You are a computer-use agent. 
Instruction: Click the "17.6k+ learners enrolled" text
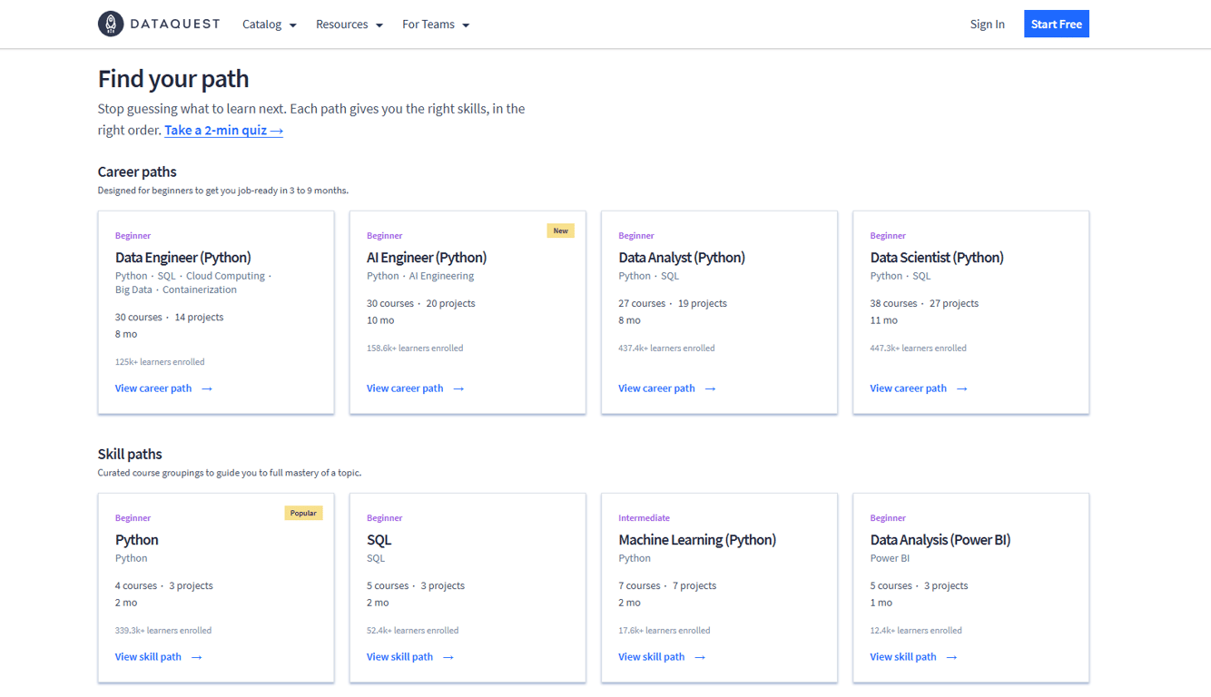(x=664, y=630)
